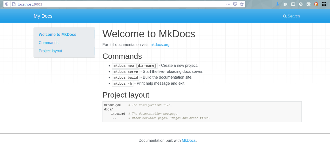Bookmark this page with star icon
Screen dimensions: 330x150
[x=242, y=4]
